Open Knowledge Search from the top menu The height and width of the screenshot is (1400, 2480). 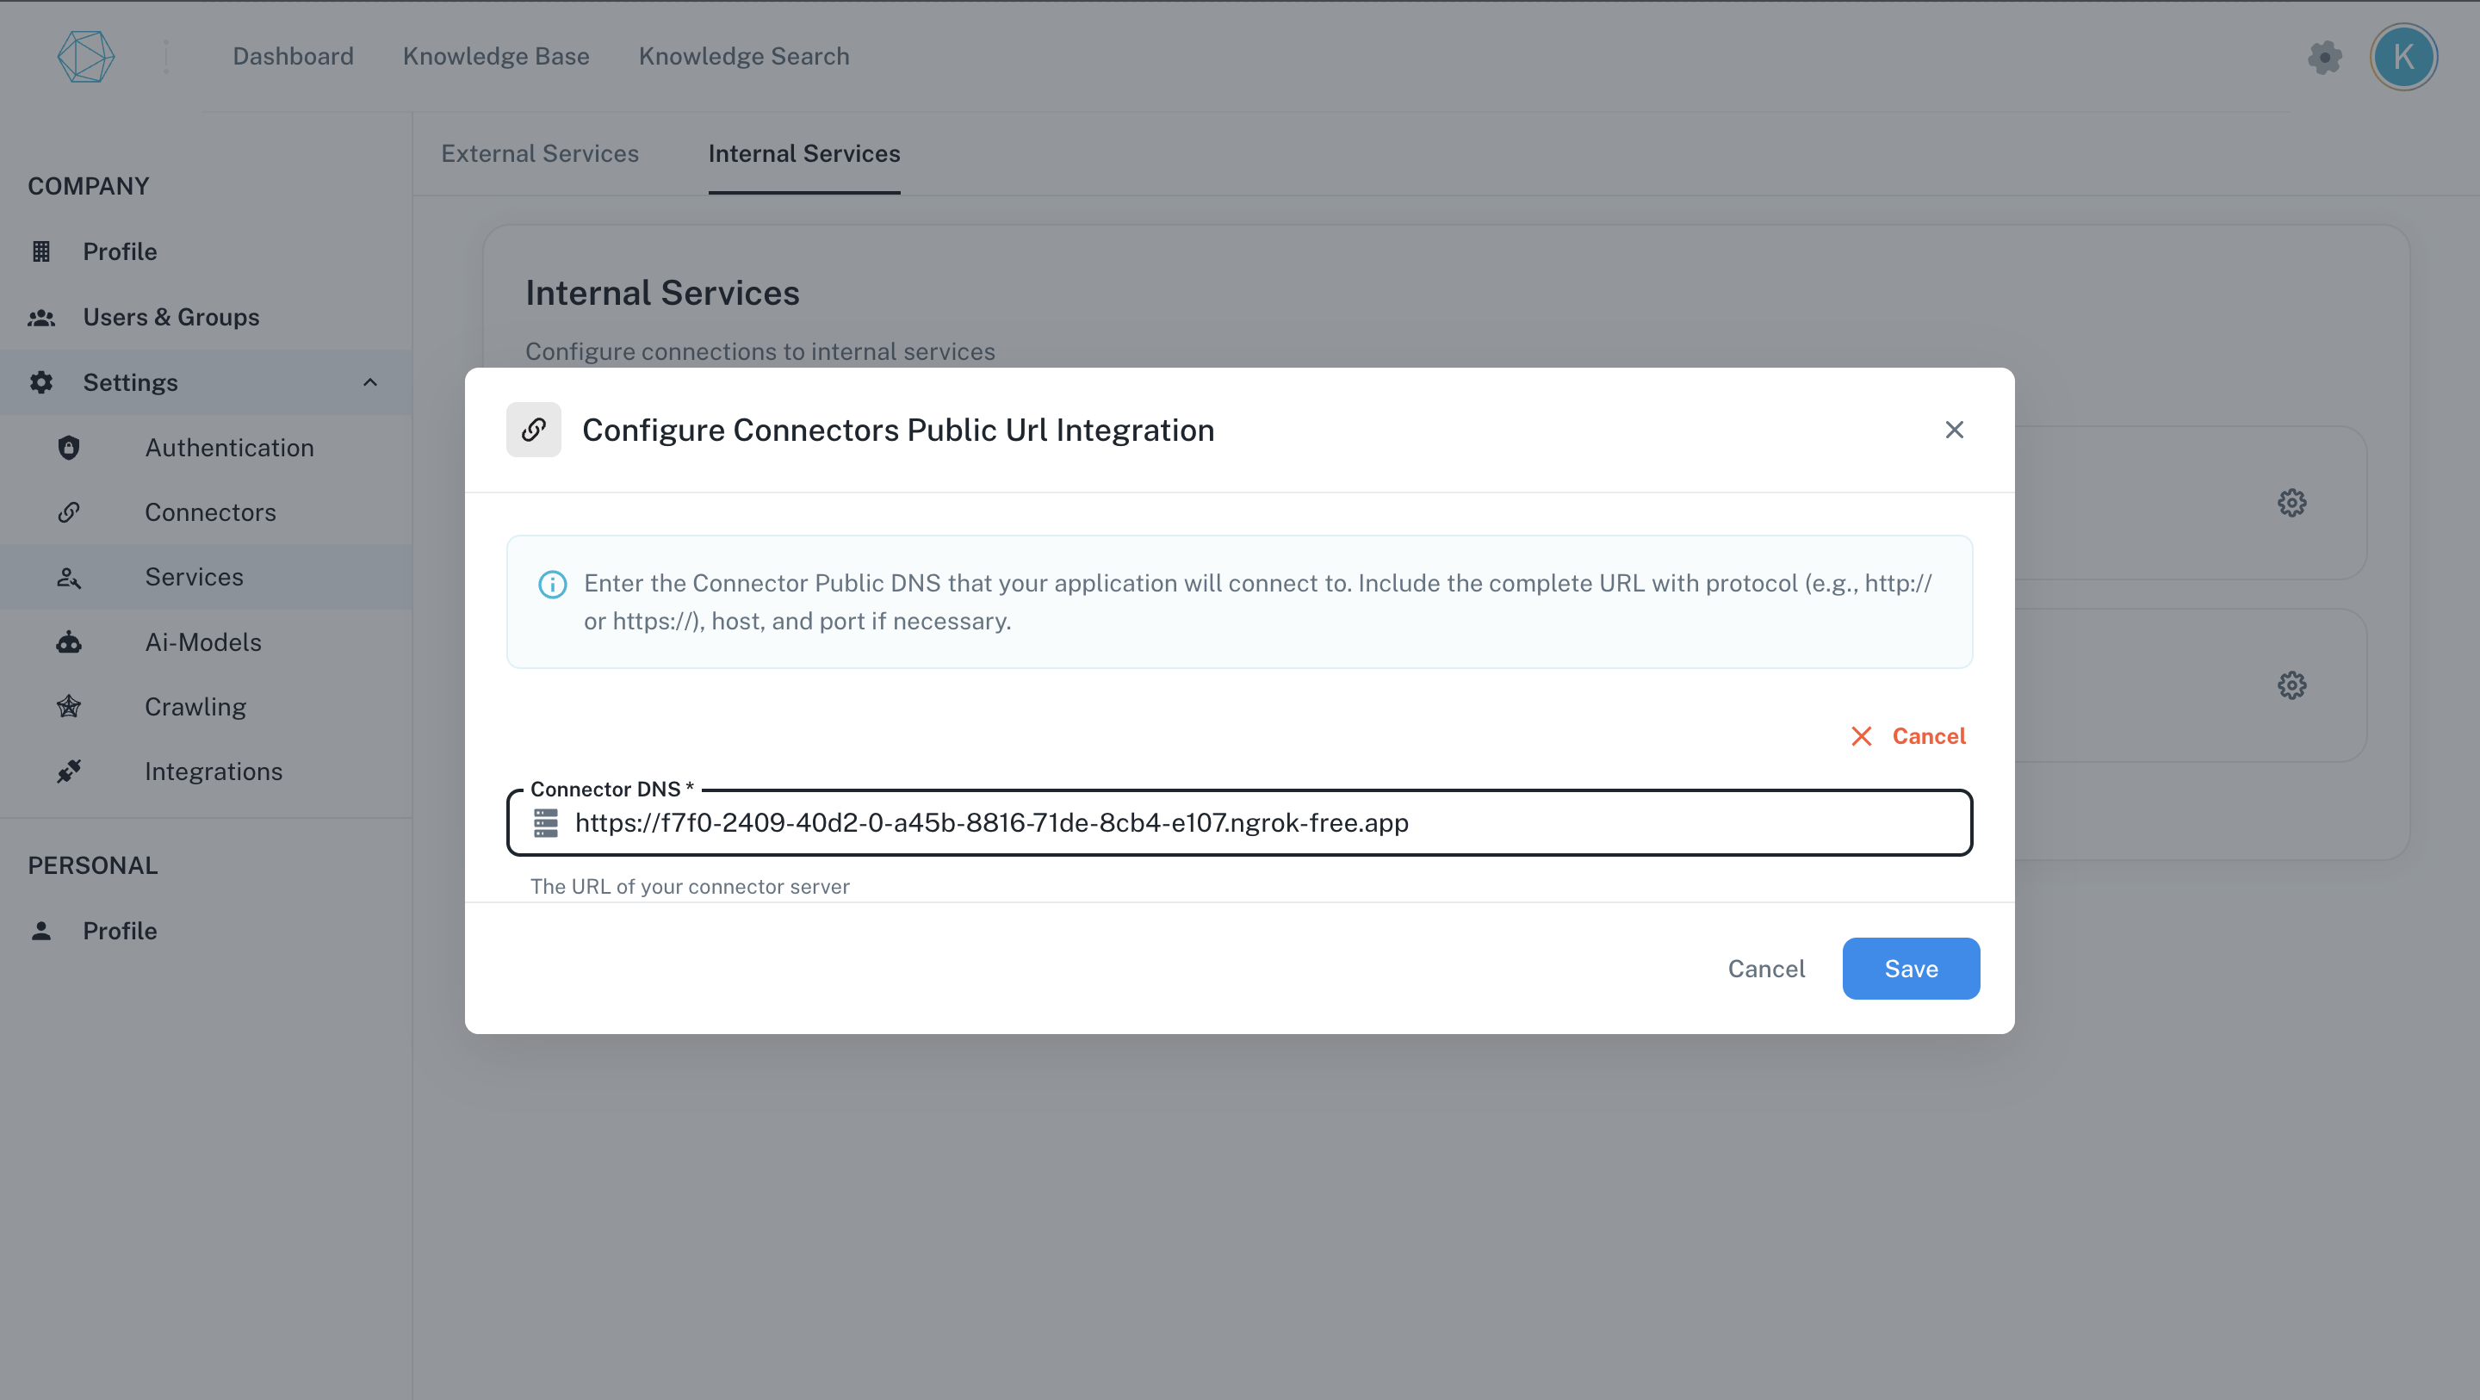pyautogui.click(x=743, y=56)
